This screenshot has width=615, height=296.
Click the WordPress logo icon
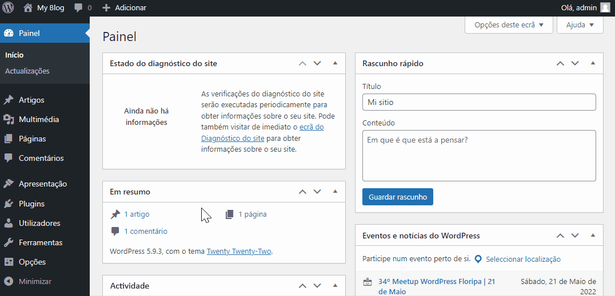(8, 8)
